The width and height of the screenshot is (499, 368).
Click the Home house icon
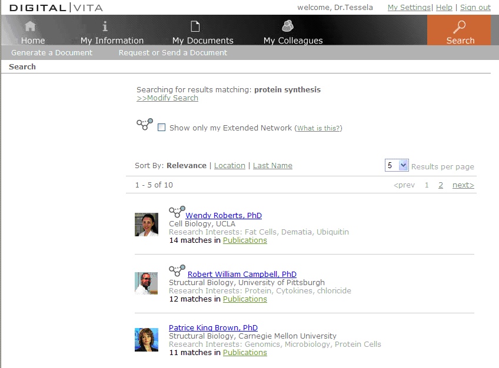[x=30, y=26]
